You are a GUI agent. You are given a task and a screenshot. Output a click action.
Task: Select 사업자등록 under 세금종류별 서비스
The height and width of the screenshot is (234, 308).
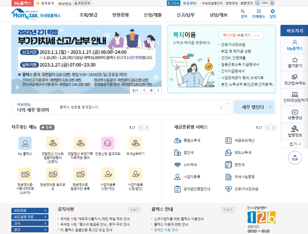pos(187,177)
